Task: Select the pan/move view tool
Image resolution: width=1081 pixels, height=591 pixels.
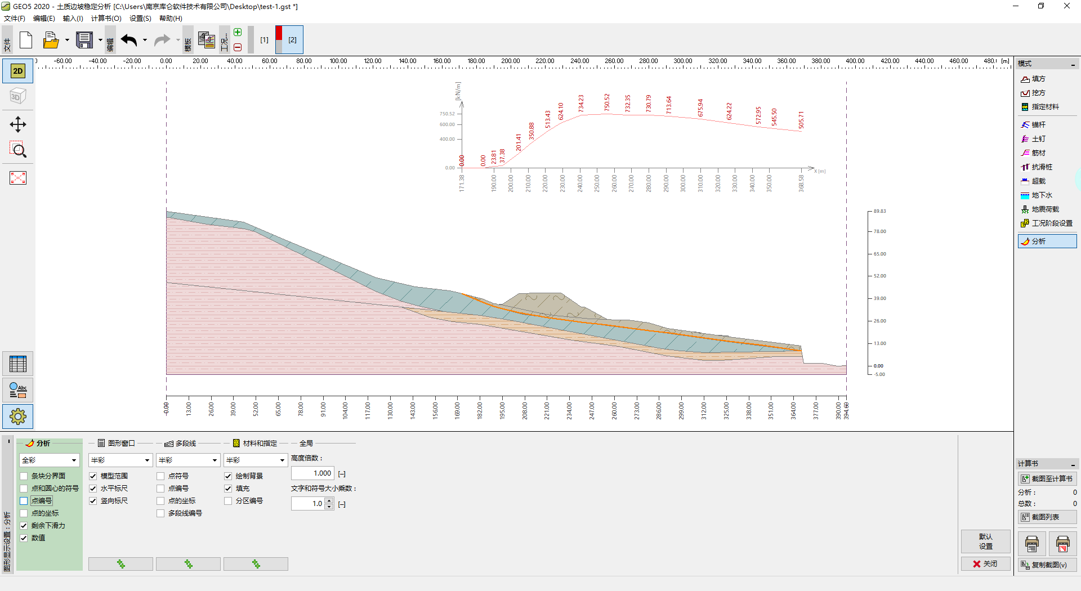Action: 17,124
